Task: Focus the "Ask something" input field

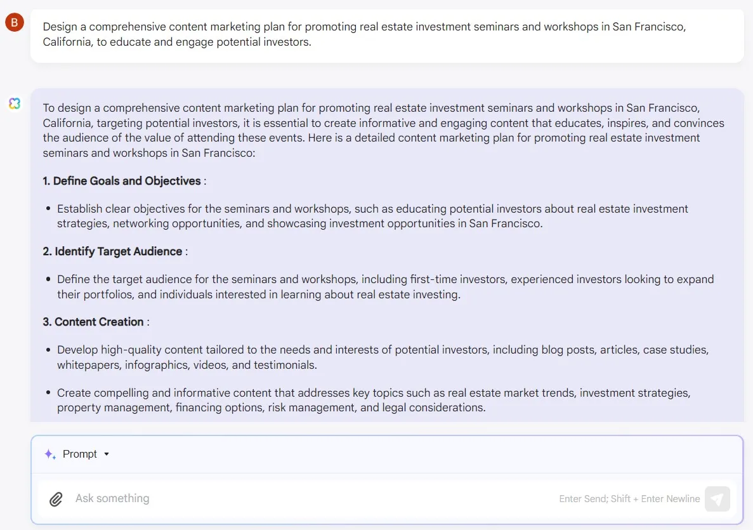Action: [304, 499]
